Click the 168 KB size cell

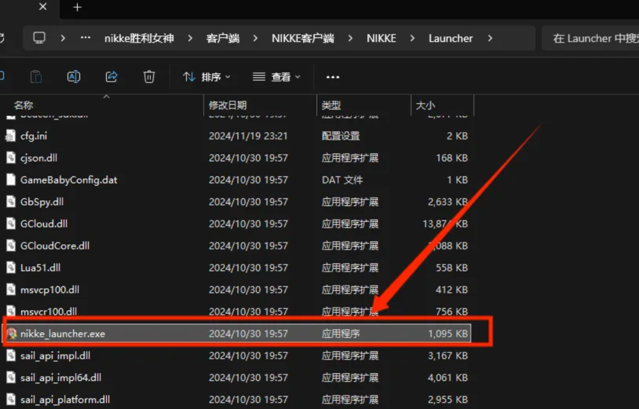pyautogui.click(x=452, y=158)
